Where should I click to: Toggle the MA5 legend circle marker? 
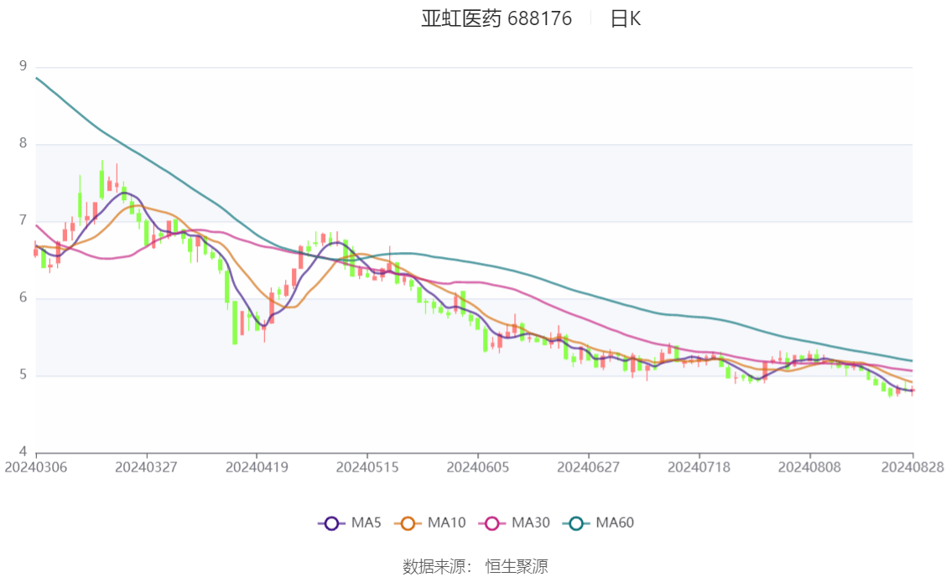click(x=331, y=523)
